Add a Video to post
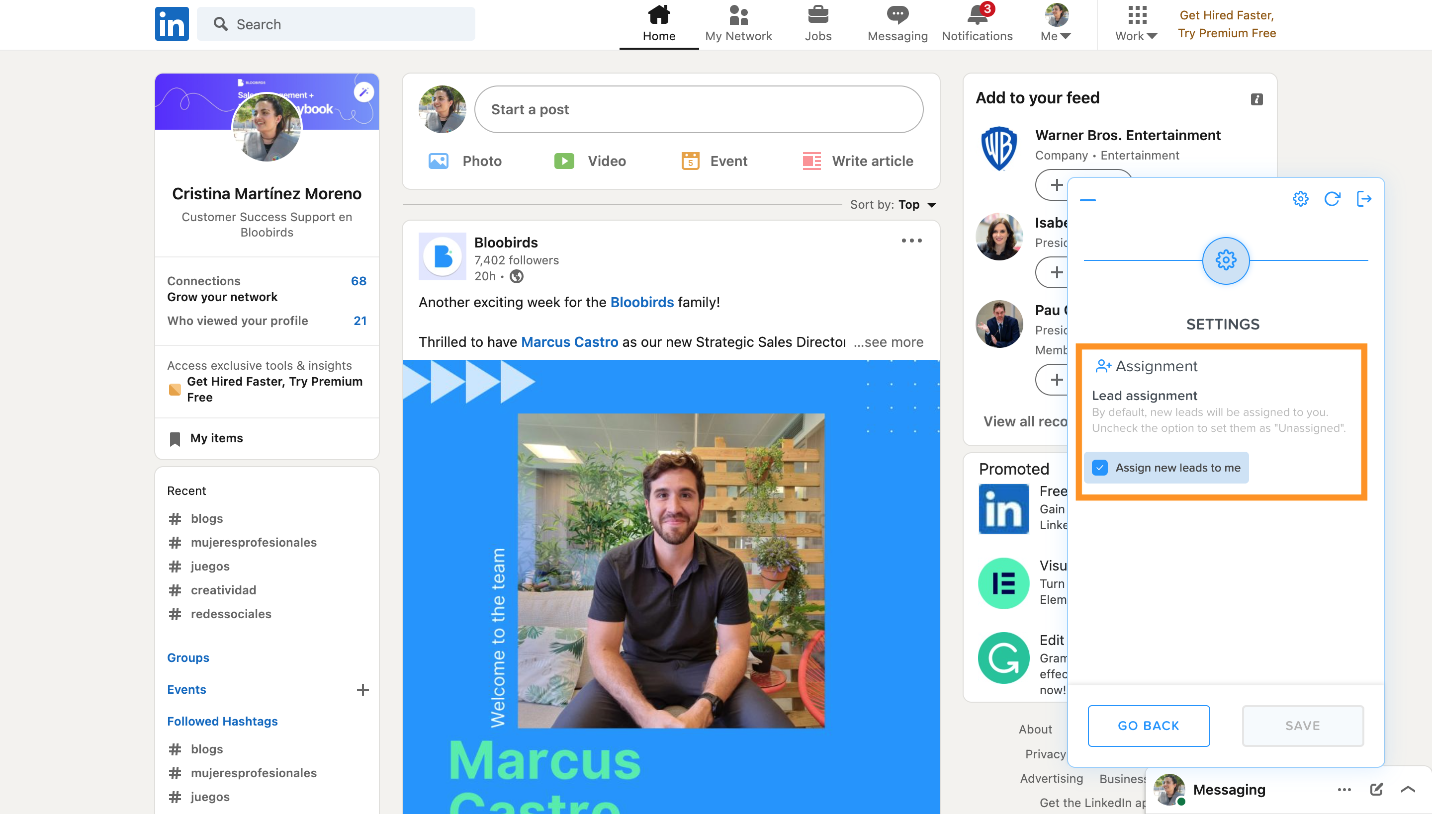 (590, 161)
